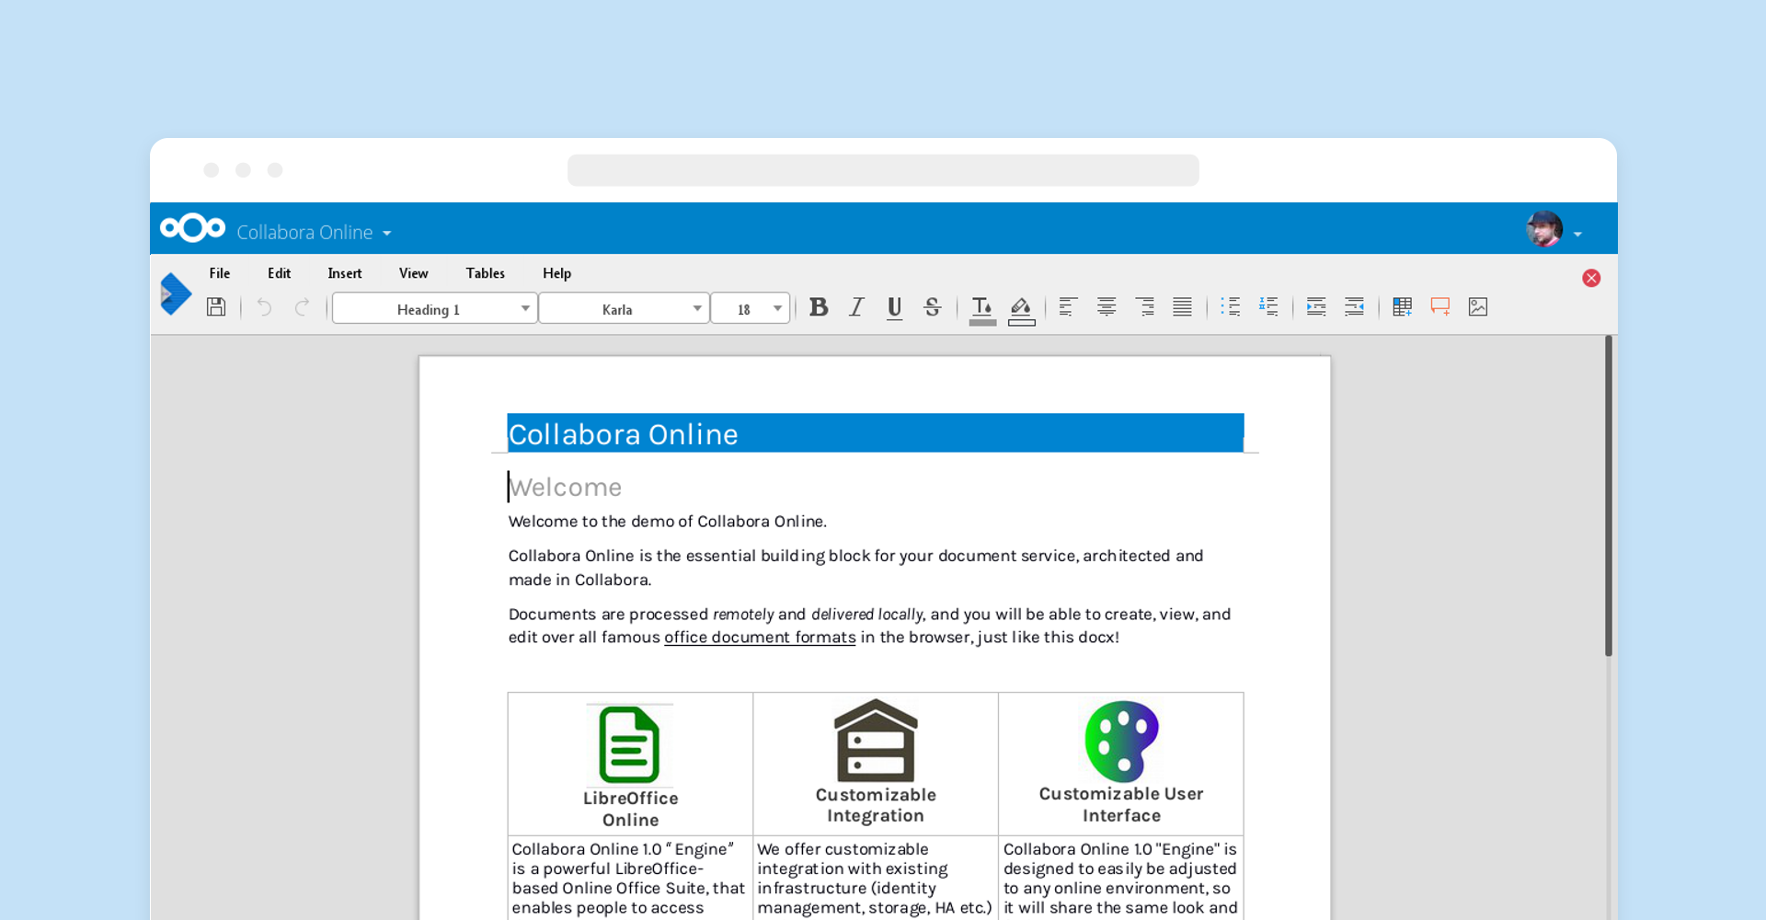Toggle strikethrough formatting
Image resolution: width=1766 pixels, height=920 pixels.
(932, 307)
